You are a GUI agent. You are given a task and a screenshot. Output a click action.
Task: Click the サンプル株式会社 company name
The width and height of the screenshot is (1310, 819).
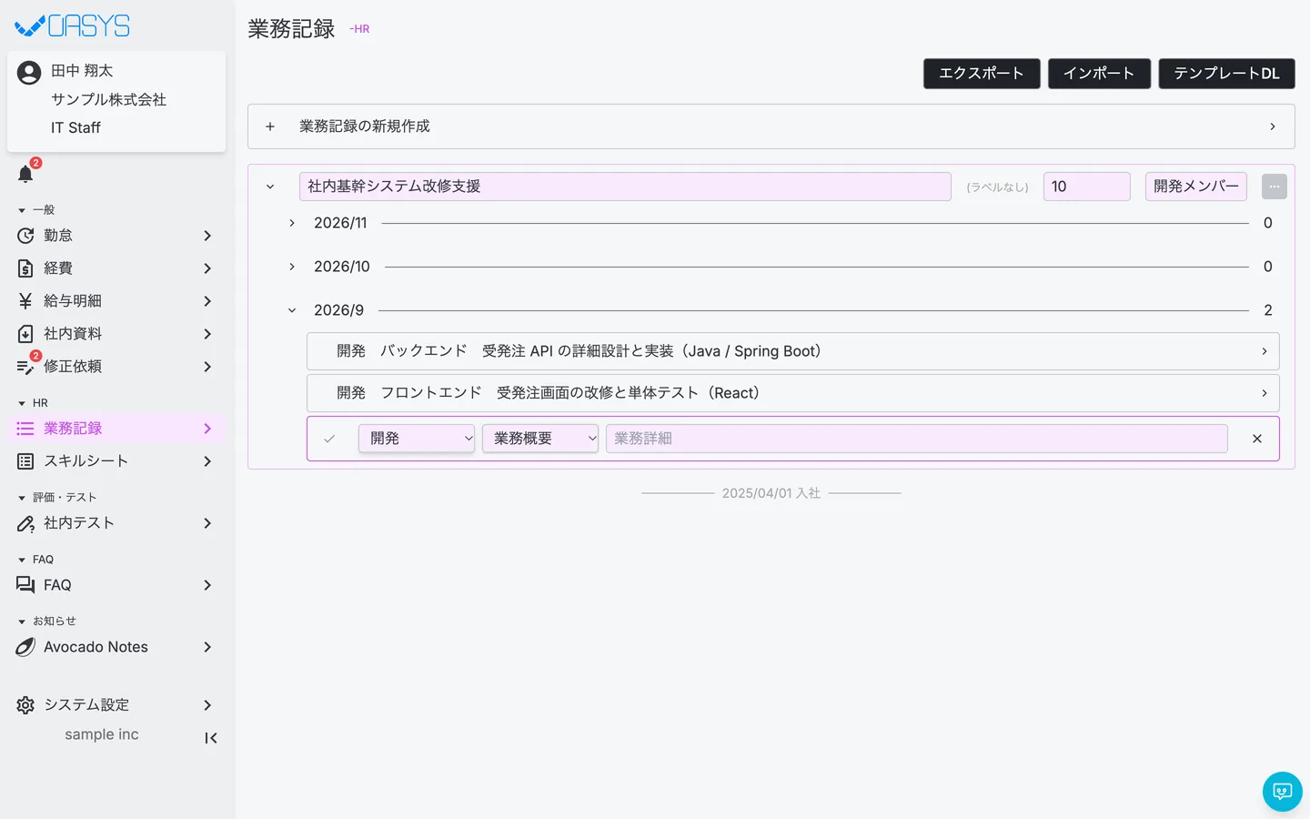click(109, 99)
